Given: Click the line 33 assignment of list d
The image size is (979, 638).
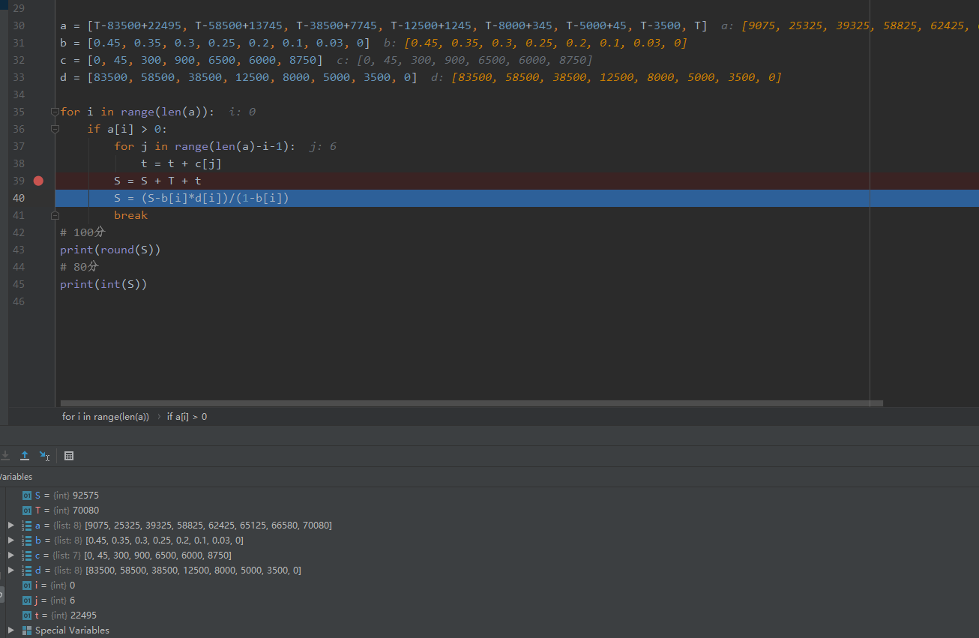Looking at the screenshot, I should tap(238, 77).
